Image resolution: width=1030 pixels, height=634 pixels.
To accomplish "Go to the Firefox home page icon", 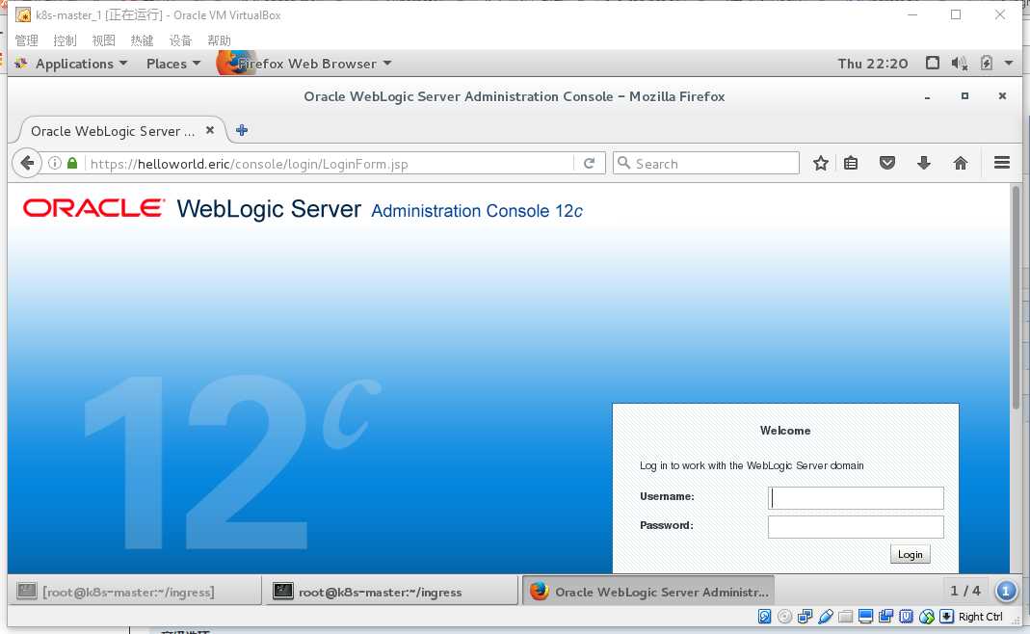I will coord(961,163).
